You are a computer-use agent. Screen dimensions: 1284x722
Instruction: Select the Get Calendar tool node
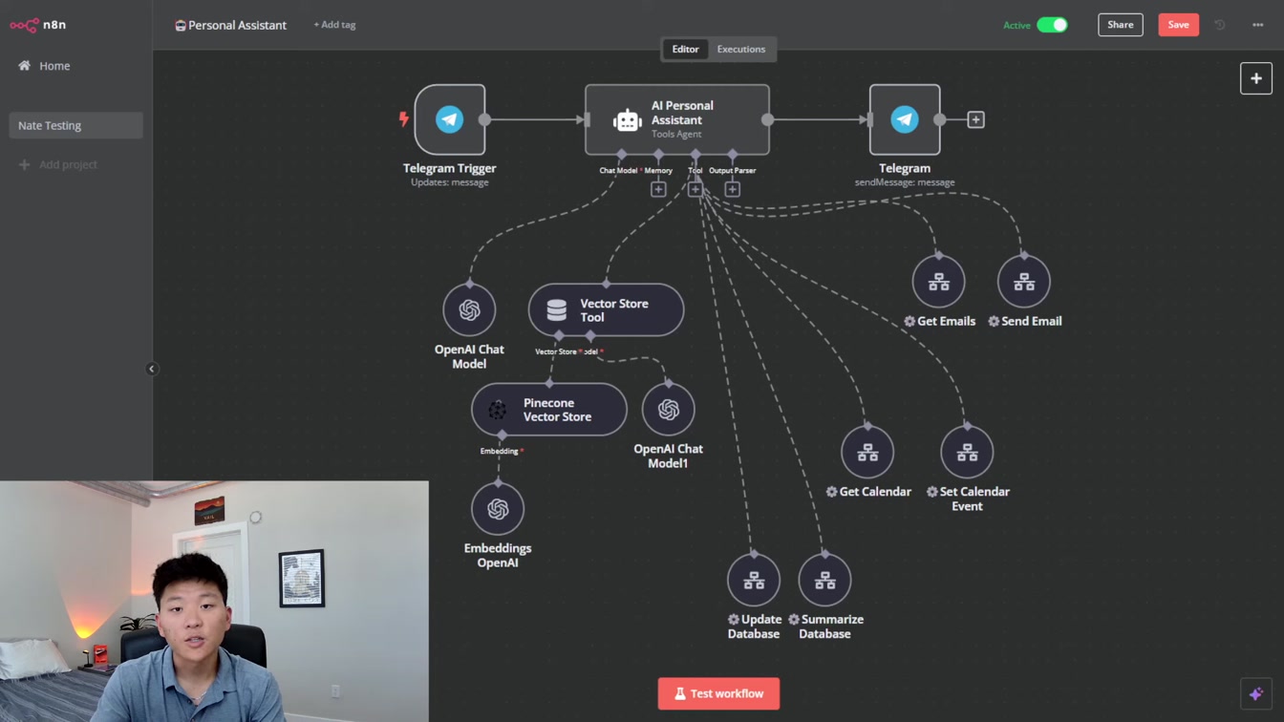coord(867,453)
